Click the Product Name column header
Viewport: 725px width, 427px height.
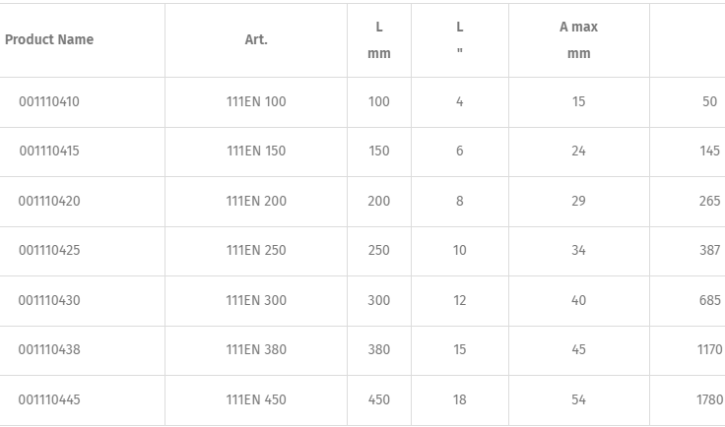[49, 40]
